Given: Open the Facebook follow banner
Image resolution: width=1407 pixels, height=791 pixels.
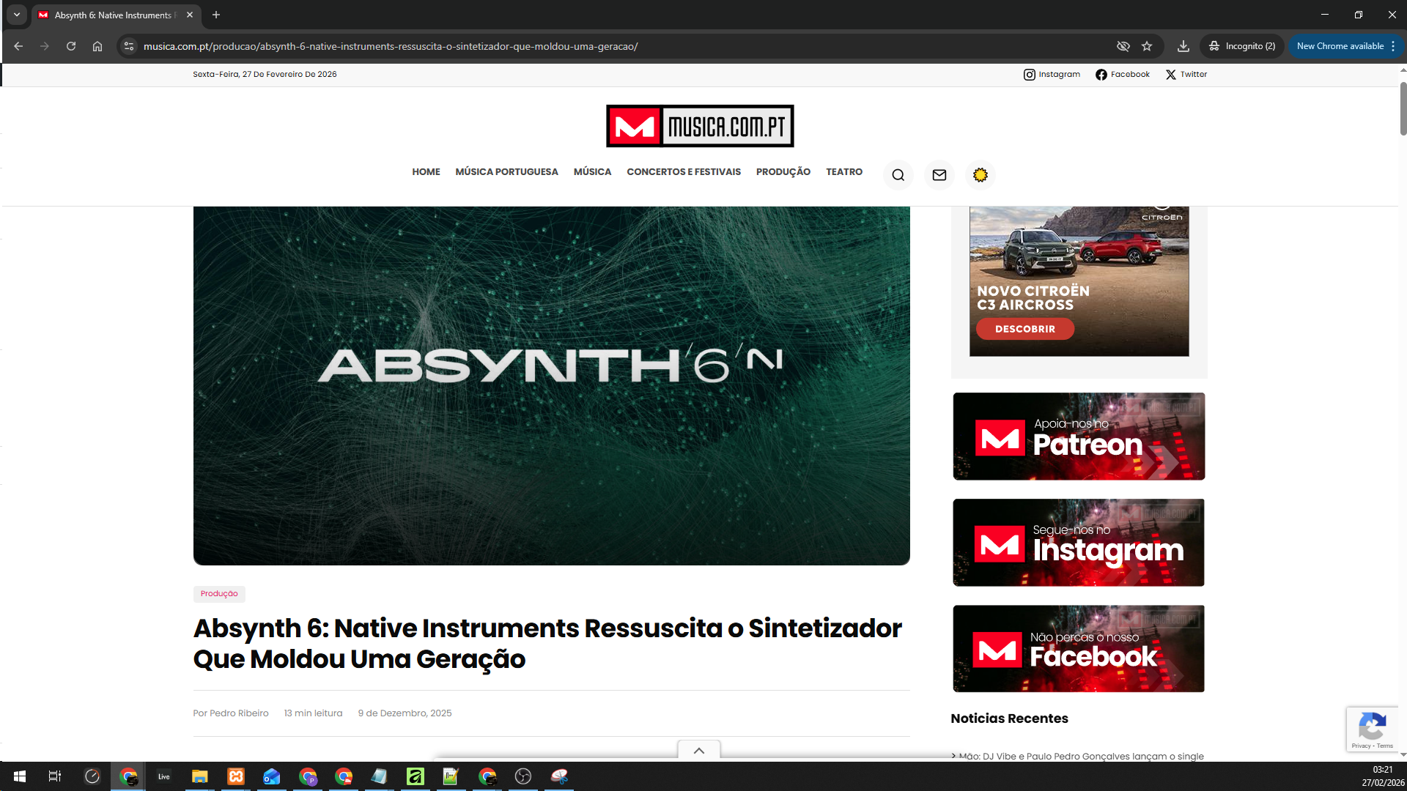Looking at the screenshot, I should (1079, 649).
